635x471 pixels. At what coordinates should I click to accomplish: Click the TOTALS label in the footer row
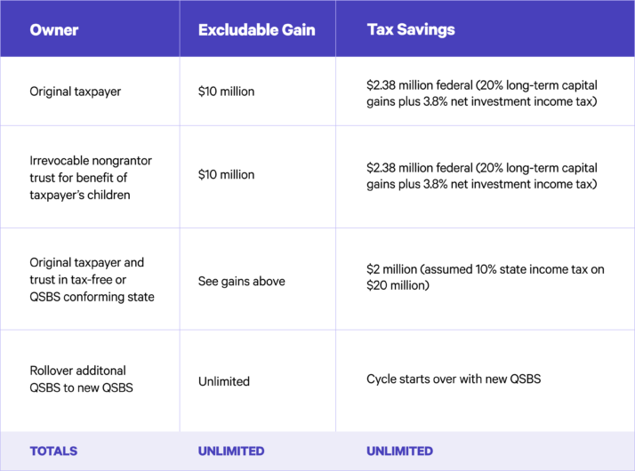(x=53, y=451)
